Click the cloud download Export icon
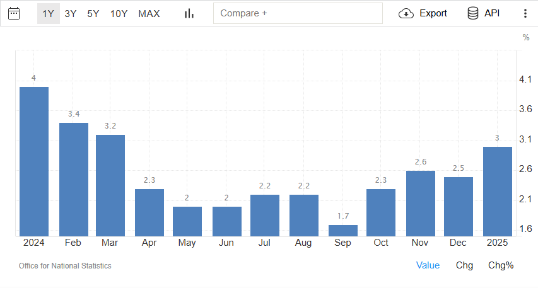Screen dimensions: 538x288 point(406,13)
